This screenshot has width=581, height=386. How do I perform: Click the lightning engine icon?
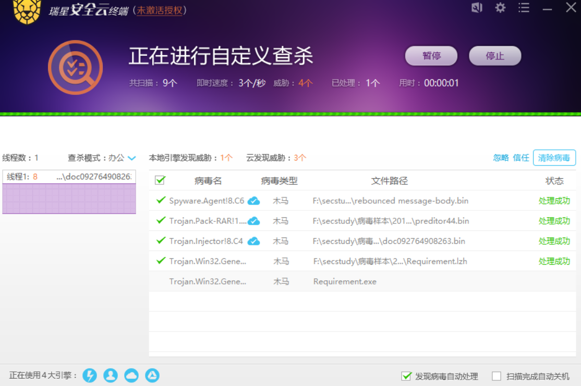point(90,375)
